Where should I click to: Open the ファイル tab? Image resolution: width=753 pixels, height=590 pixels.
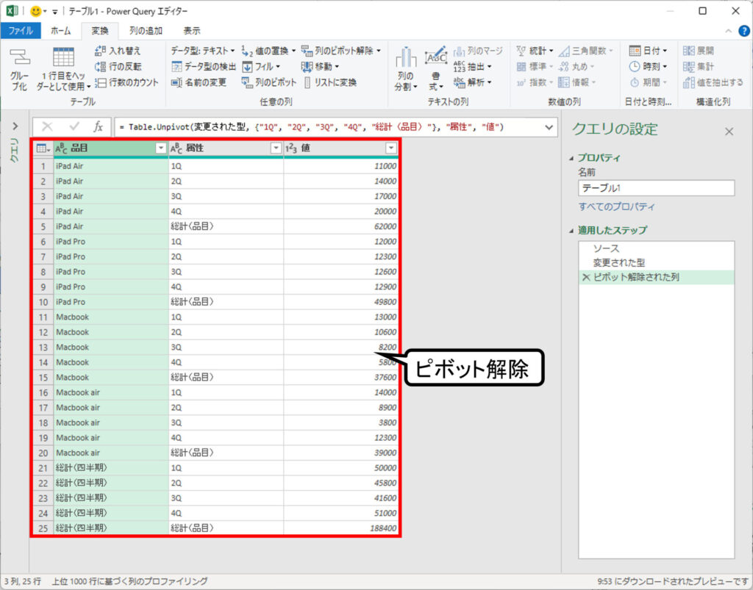pyautogui.click(x=21, y=31)
